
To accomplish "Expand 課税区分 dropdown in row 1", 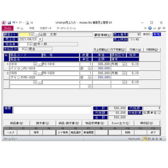I will tap(124, 64).
